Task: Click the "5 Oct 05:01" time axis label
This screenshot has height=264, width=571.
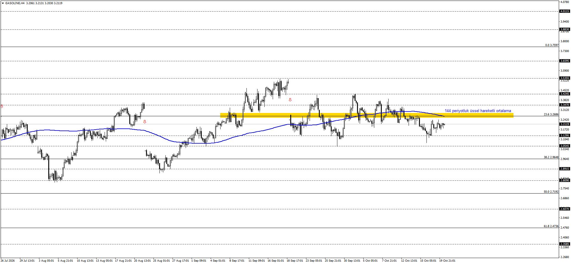Action: pyautogui.click(x=370, y=261)
